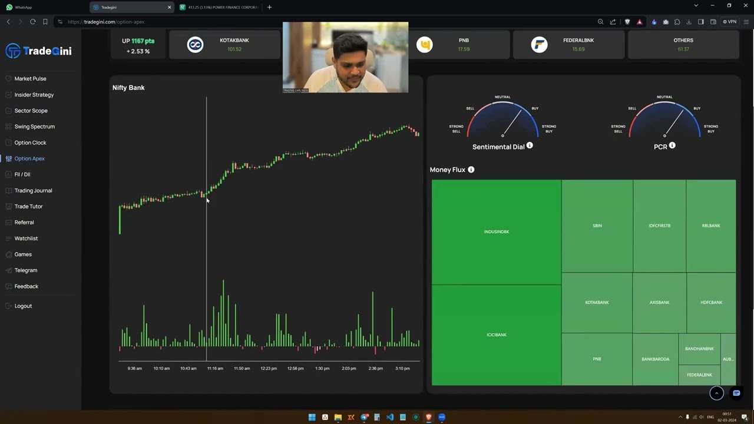Click the Trade Tutor icon
This screenshot has width=754, height=424.
[x=8, y=206]
